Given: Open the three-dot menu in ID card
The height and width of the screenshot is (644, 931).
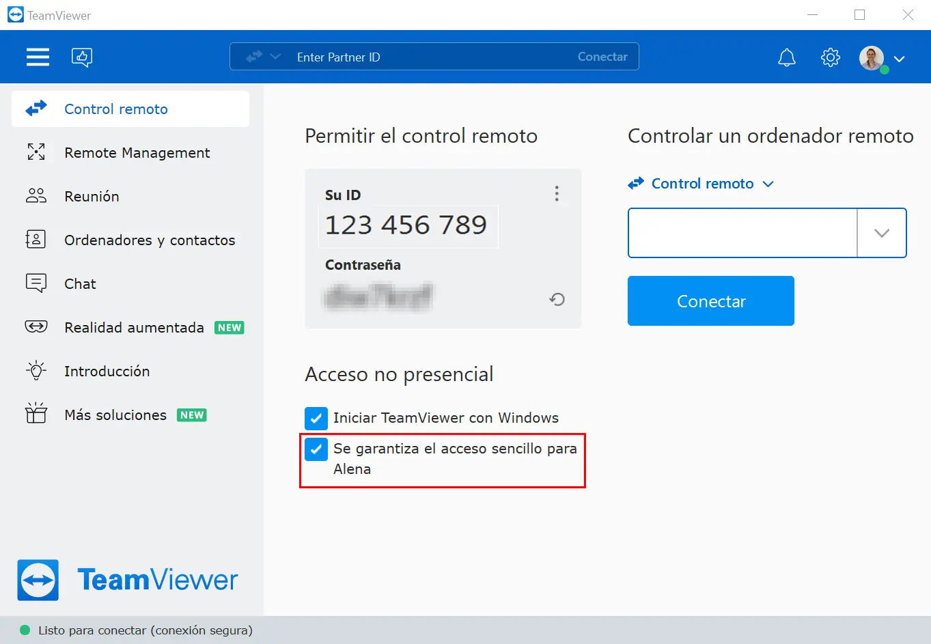Looking at the screenshot, I should point(557,194).
